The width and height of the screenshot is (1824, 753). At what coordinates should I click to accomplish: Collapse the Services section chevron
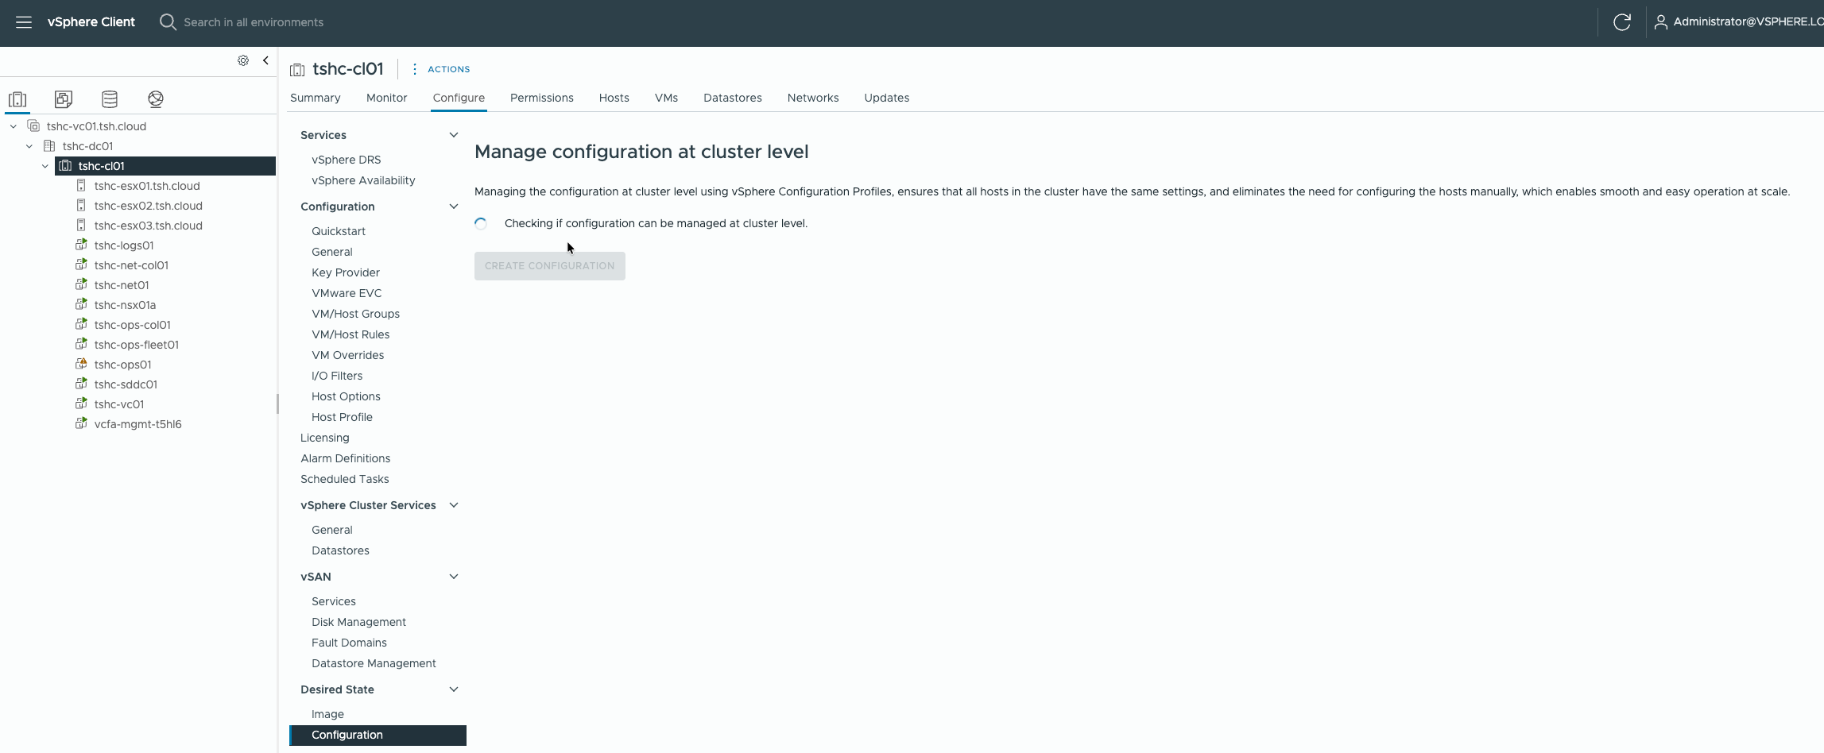coord(454,135)
